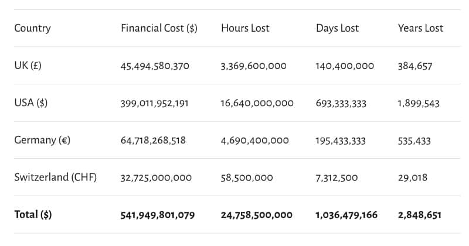Select the Switzerland (CHF) row label
The width and height of the screenshot is (469, 246).
coord(55,177)
